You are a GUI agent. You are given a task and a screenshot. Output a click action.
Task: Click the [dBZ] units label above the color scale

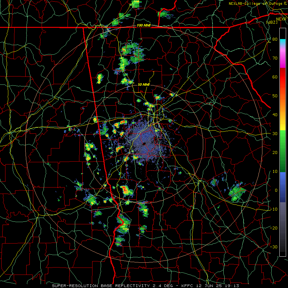(x=272, y=22)
